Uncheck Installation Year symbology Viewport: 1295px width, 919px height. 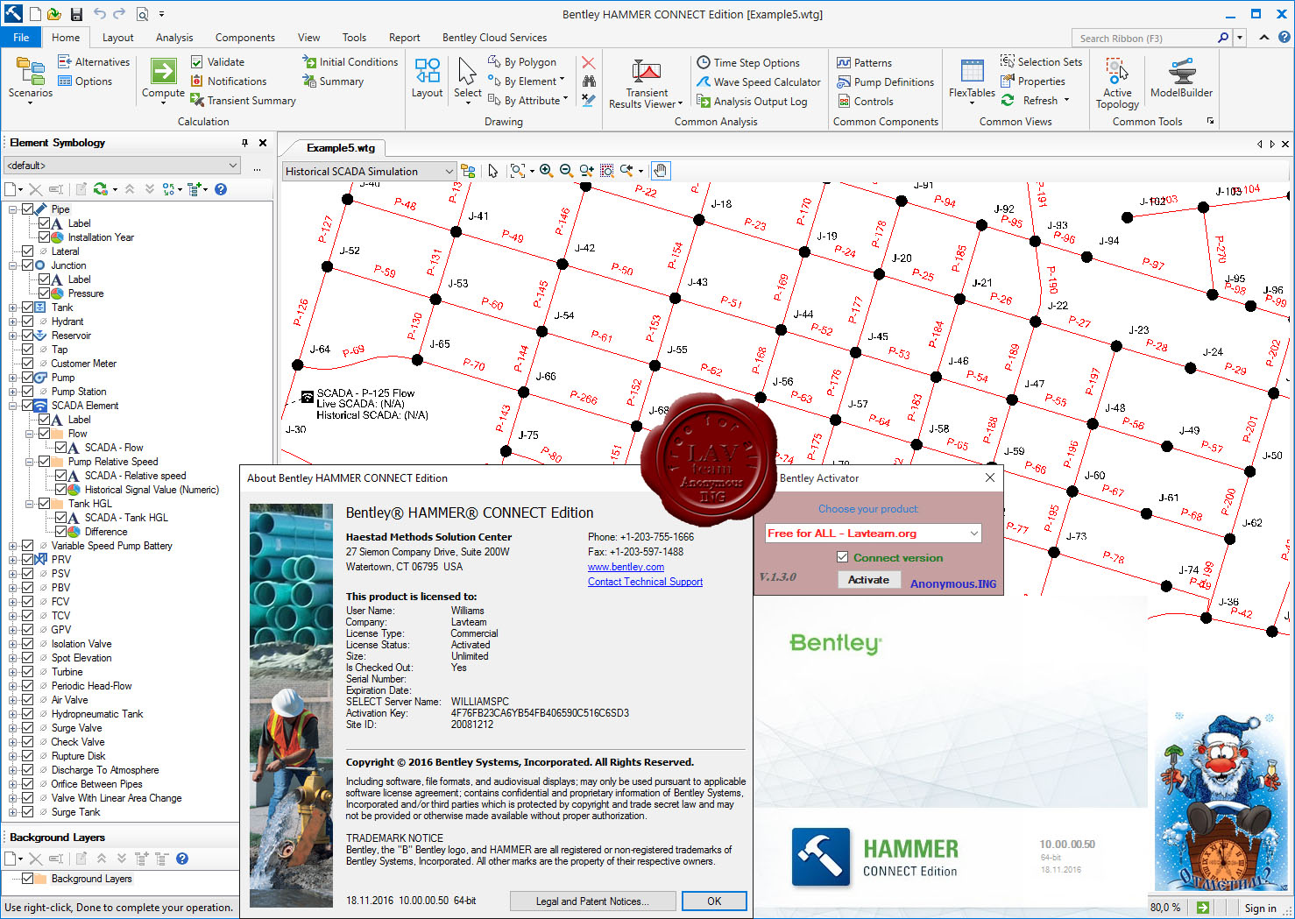point(45,237)
